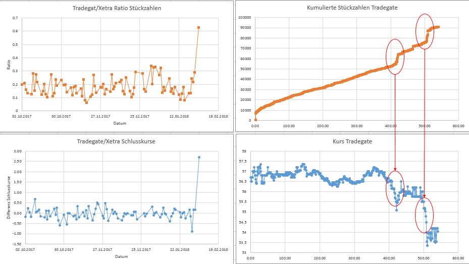Click '400.00' x-axis label in Kurs Tradegate chart

pos(389,258)
